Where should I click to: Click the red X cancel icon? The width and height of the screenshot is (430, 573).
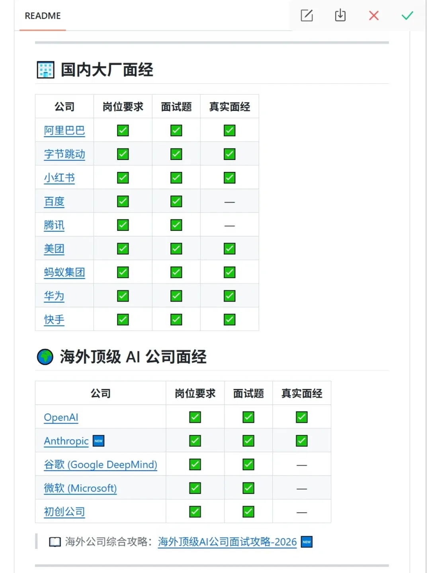[373, 16]
